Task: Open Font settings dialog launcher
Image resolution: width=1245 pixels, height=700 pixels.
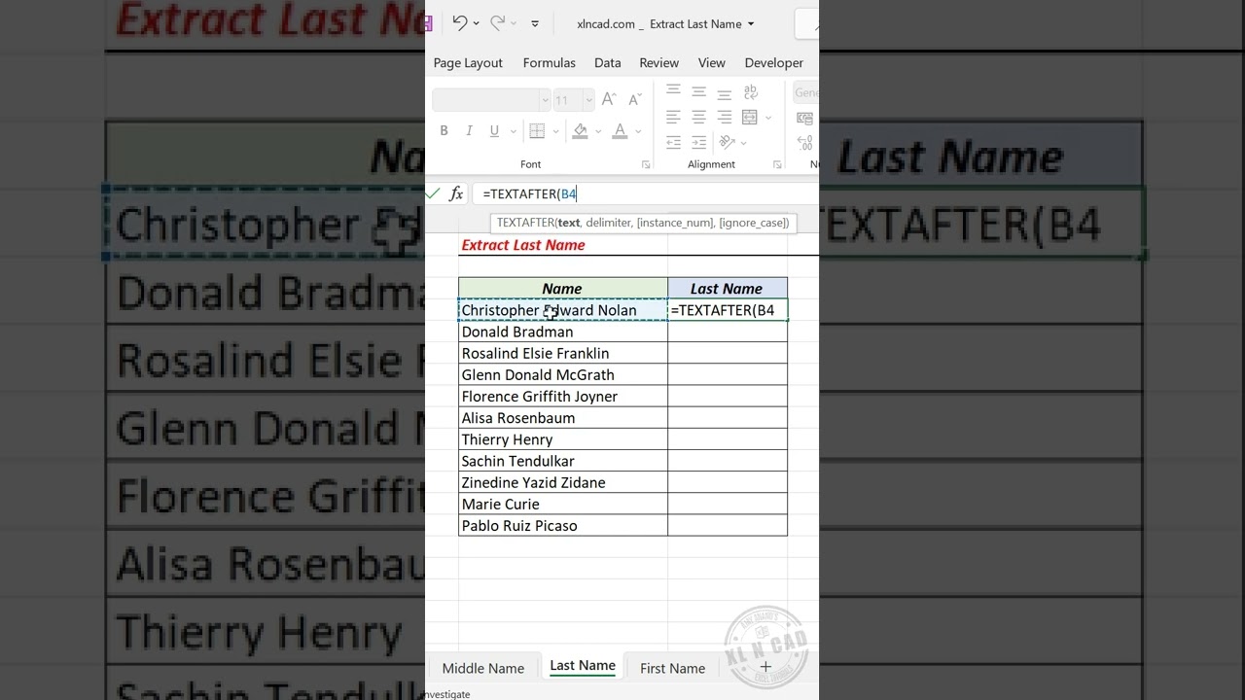Action: 646,164
